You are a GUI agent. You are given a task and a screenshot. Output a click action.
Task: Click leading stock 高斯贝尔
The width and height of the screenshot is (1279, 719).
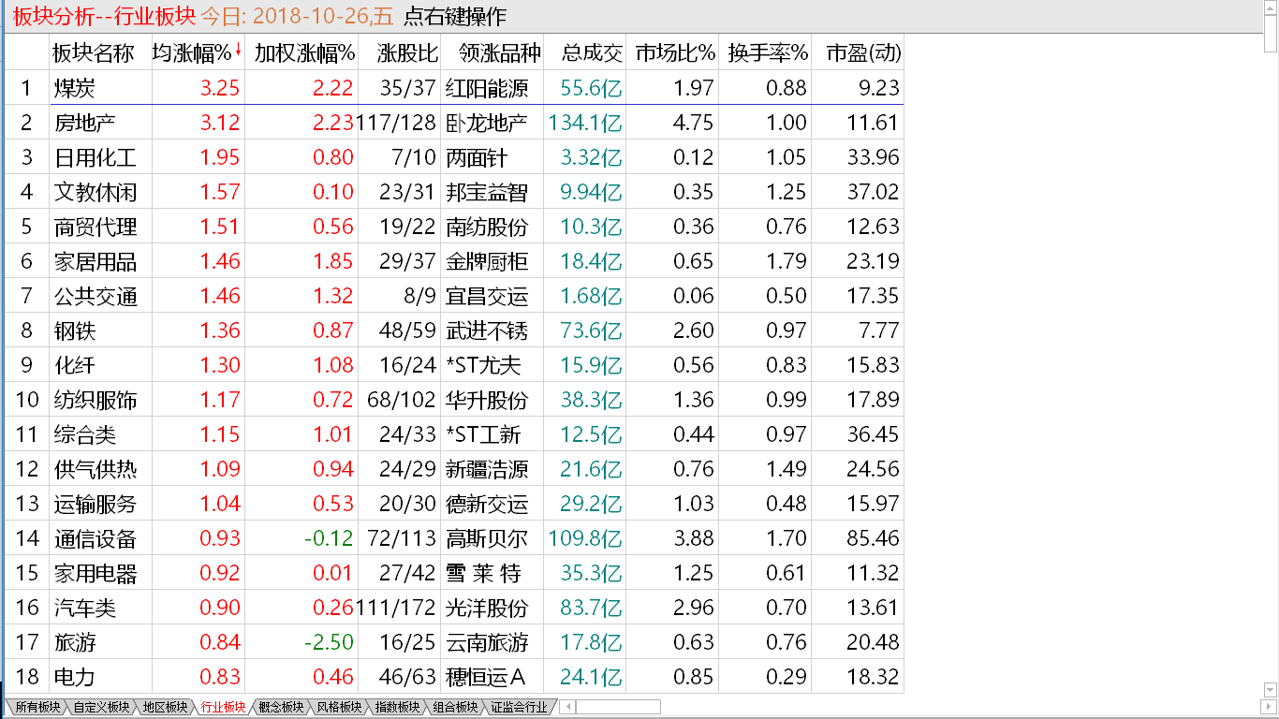pyautogui.click(x=487, y=538)
